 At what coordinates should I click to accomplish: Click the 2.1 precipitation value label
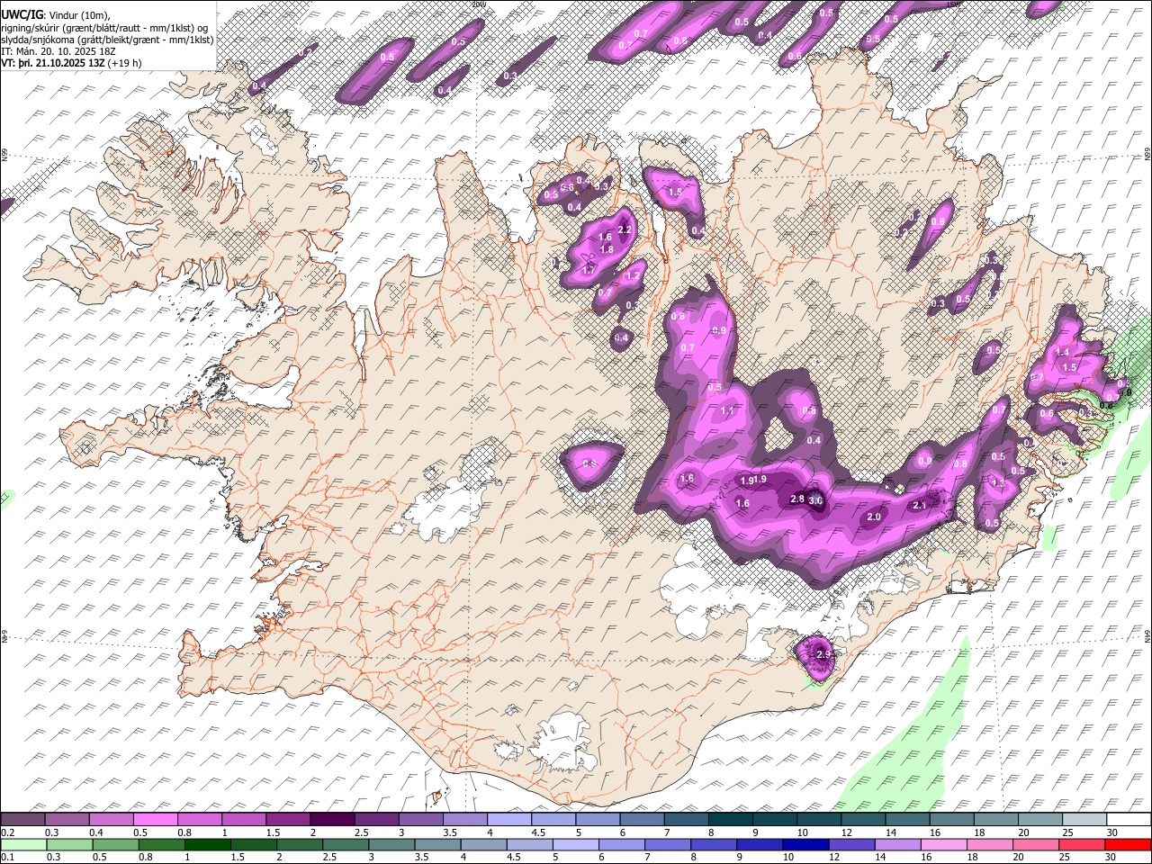920,506
